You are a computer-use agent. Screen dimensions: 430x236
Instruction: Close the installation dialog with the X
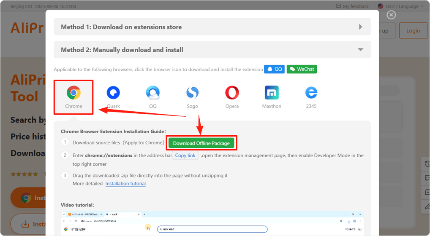click(x=391, y=15)
